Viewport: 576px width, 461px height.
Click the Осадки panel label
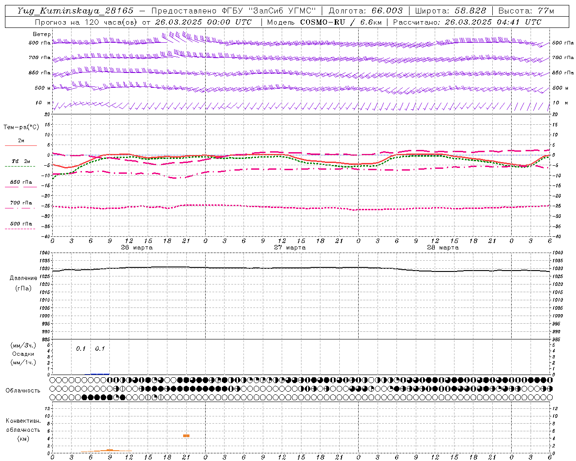(23, 354)
